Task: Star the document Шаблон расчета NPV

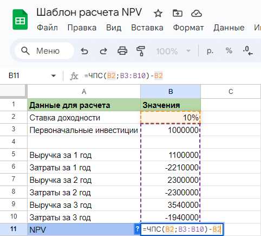Action: [x=158, y=13]
